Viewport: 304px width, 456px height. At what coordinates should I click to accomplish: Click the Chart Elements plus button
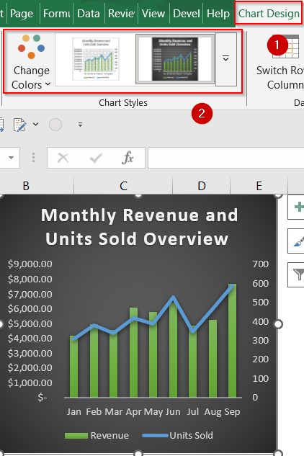298,207
